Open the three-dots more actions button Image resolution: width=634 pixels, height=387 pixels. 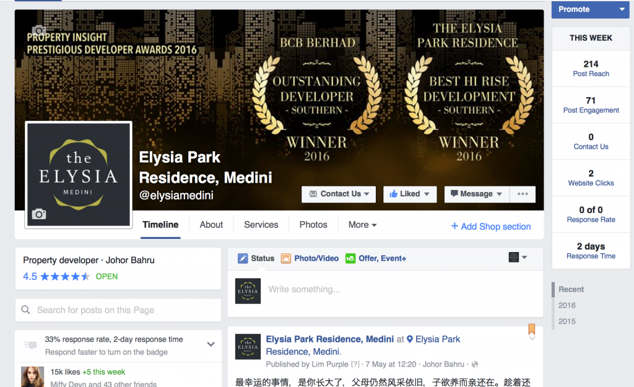(523, 194)
